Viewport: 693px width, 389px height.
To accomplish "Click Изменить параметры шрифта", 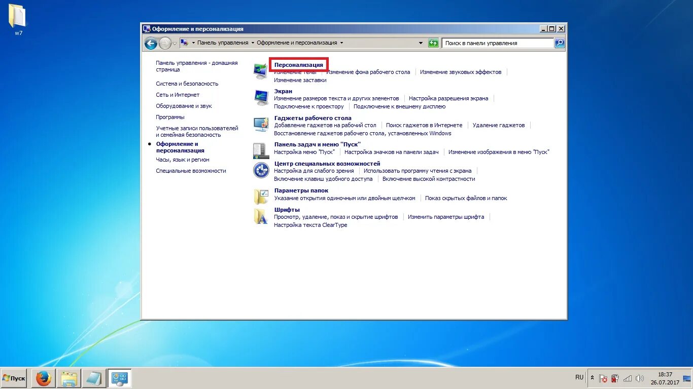I will pos(446,217).
